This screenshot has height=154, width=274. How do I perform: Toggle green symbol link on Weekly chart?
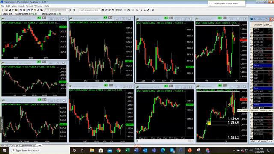pyautogui.click(x=220, y=86)
